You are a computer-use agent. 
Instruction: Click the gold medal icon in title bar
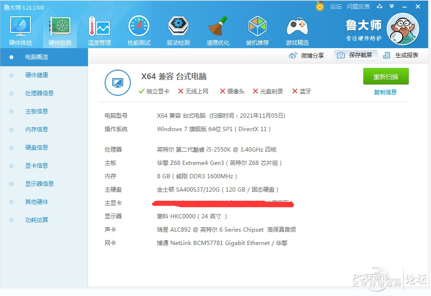320,6
